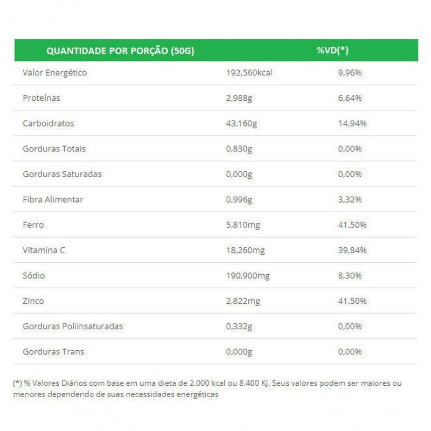Viewport: 431px width, 431px height.
Task: Click the Gorduras Saturadas row label
Action: pyautogui.click(x=62, y=174)
